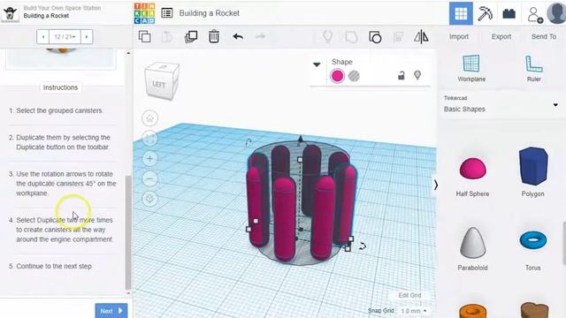The width and height of the screenshot is (566, 318).
Task: Click the invite collaborator person icon
Action: (x=534, y=15)
